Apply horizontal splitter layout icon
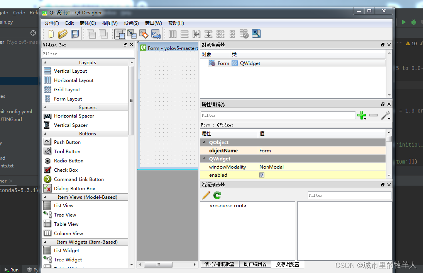 [196, 34]
